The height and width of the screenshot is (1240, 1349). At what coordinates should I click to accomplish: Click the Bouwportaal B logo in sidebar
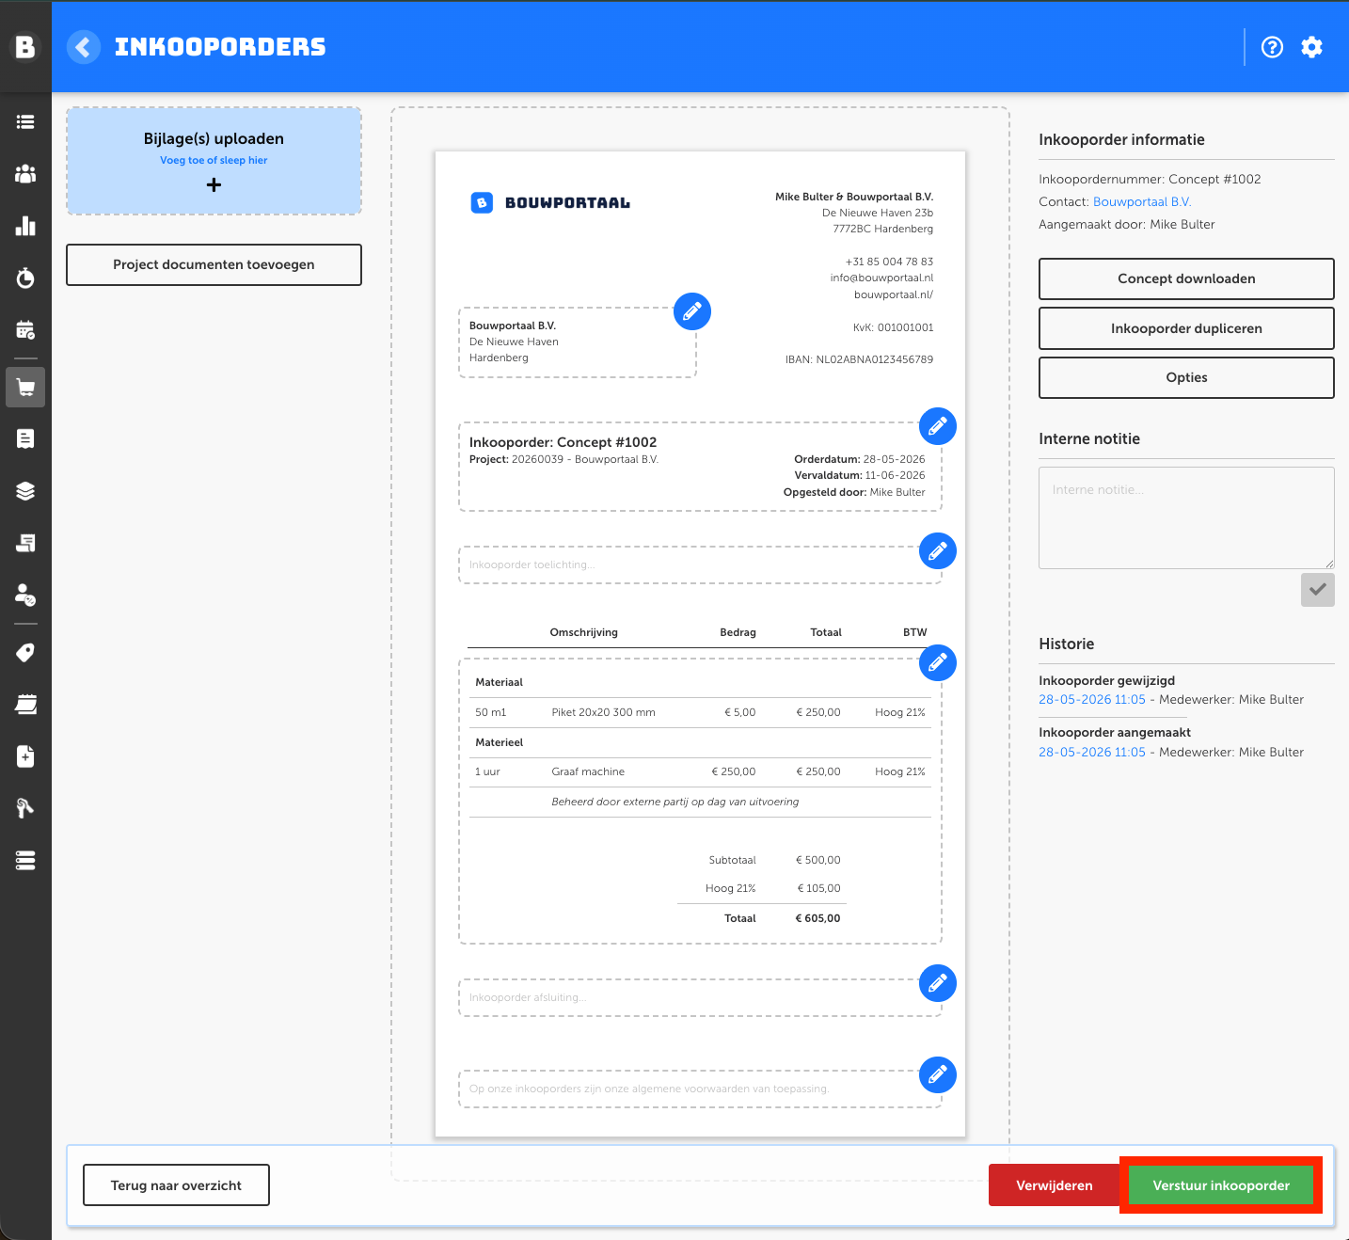[25, 47]
